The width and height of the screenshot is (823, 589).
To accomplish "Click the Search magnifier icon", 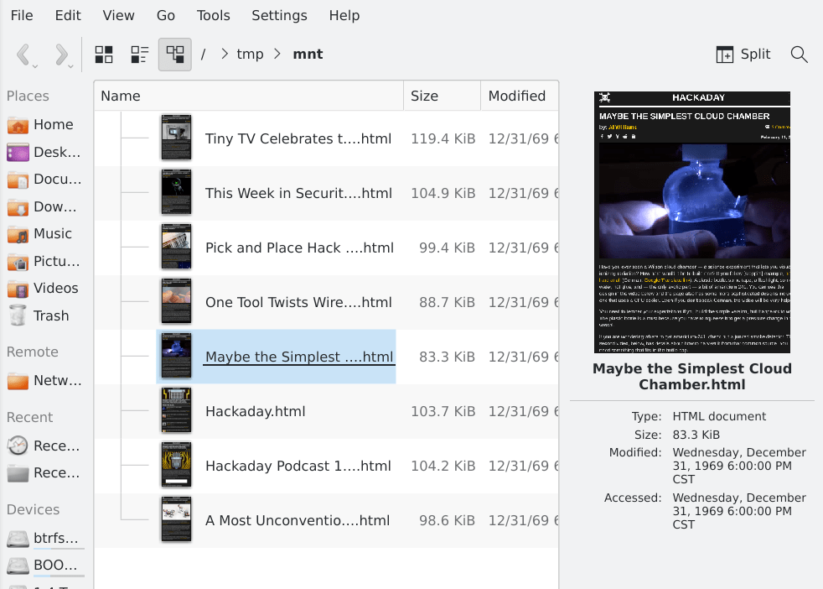I will 799,55.
